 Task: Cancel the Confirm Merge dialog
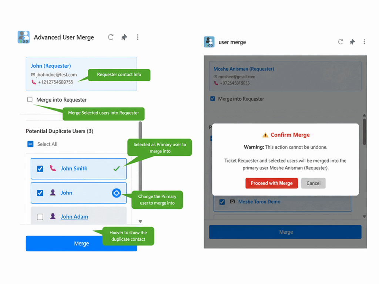(x=313, y=183)
